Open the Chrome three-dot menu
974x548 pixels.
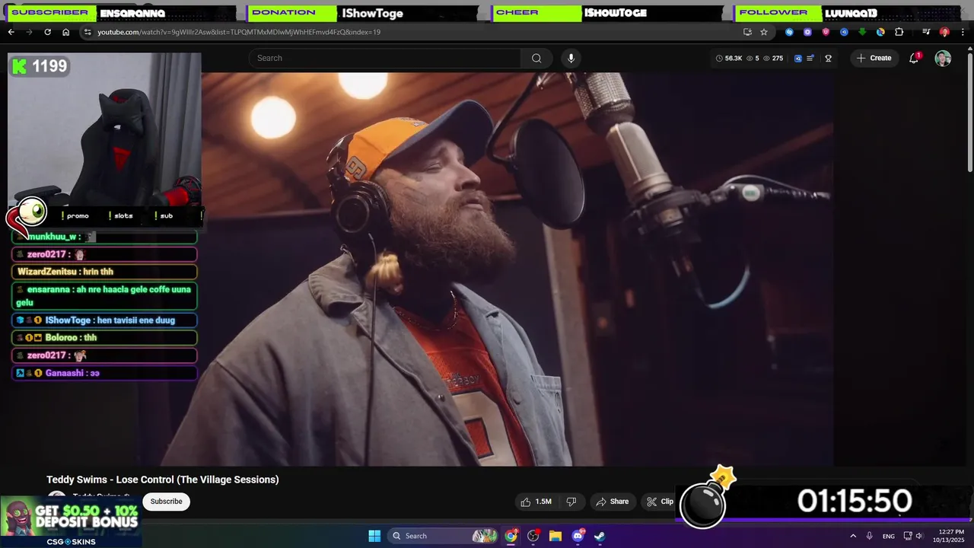pyautogui.click(x=963, y=32)
